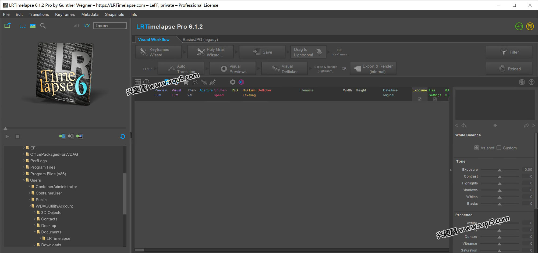Click the redo curved arrow under preview
538x253 pixels.
pyautogui.click(x=526, y=126)
